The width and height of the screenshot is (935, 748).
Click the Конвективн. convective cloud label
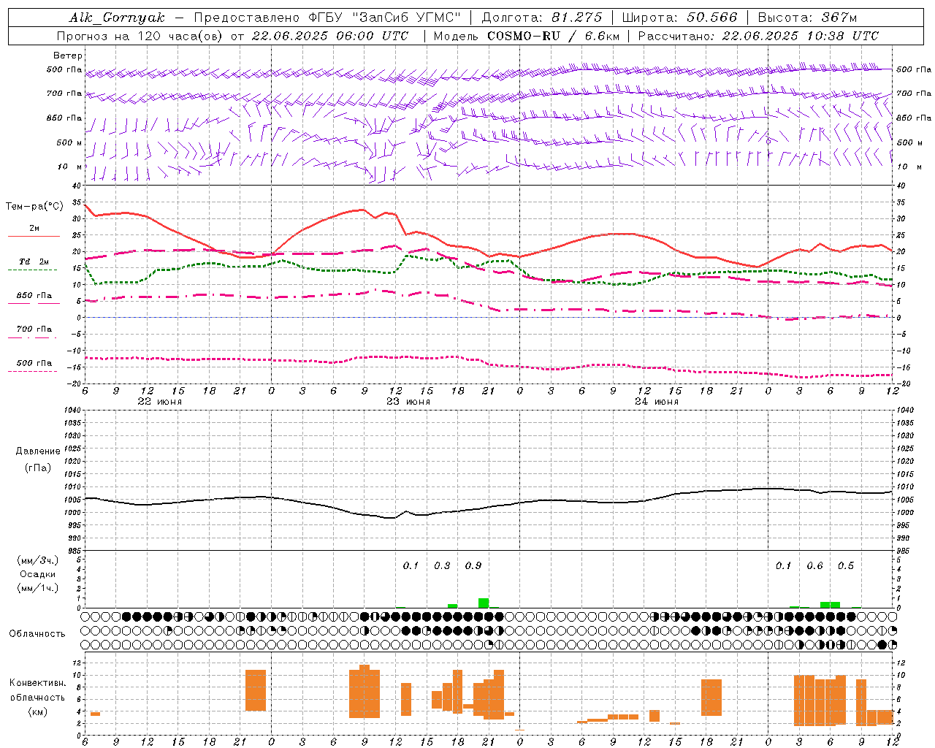click(37, 683)
